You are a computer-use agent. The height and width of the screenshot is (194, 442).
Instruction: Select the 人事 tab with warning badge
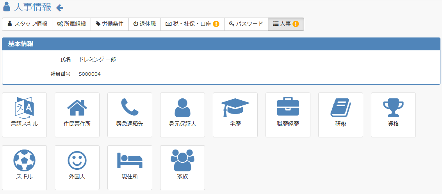pyautogui.click(x=286, y=24)
